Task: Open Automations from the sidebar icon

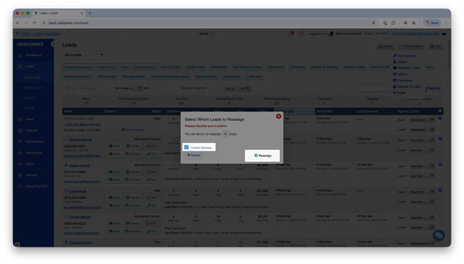Action: pyautogui.click(x=20, y=142)
